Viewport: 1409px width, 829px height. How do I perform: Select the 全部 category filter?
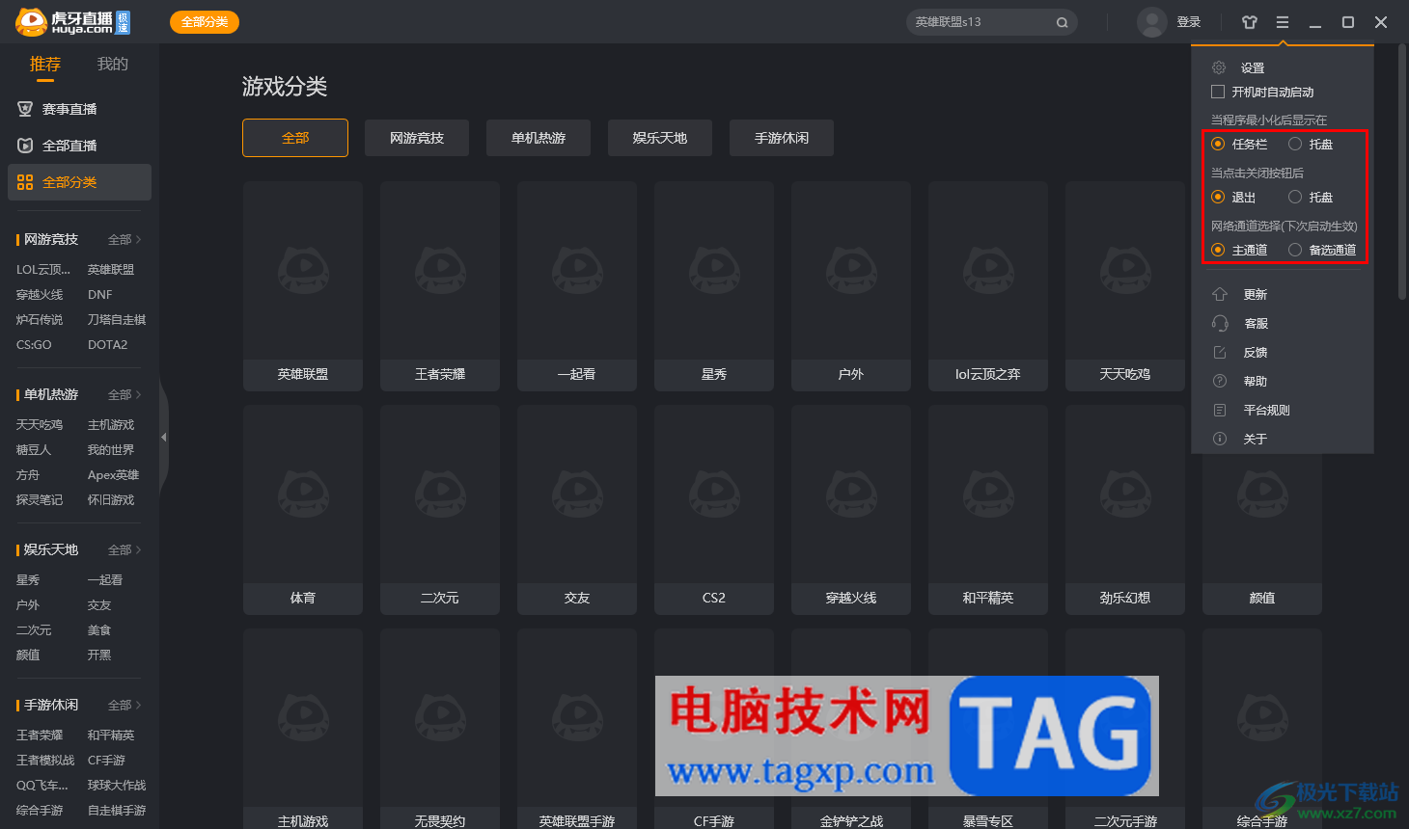(295, 138)
